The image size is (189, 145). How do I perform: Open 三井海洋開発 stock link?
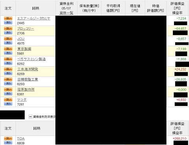click(28, 69)
